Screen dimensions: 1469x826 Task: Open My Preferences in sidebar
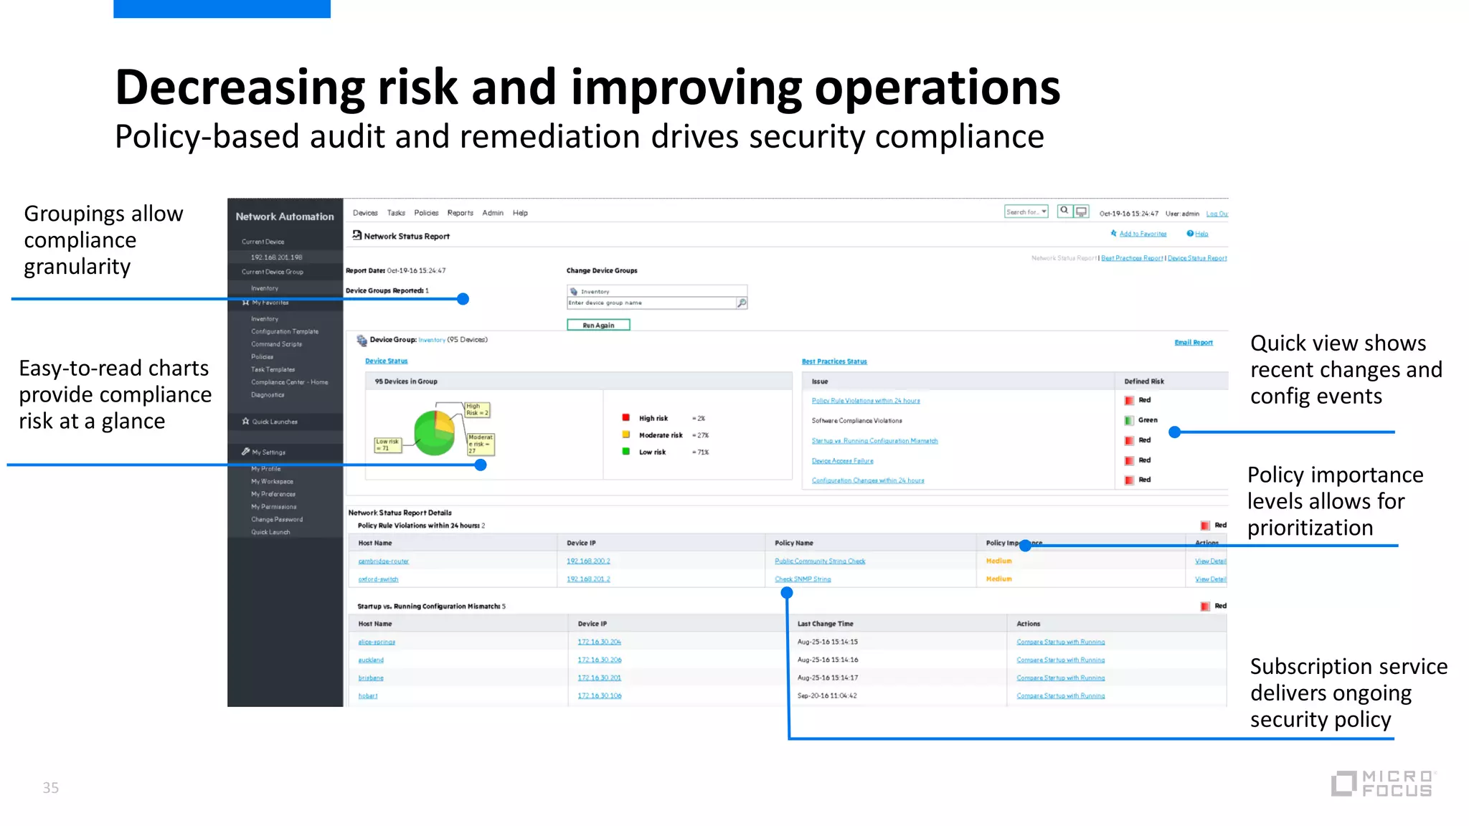pyautogui.click(x=273, y=494)
